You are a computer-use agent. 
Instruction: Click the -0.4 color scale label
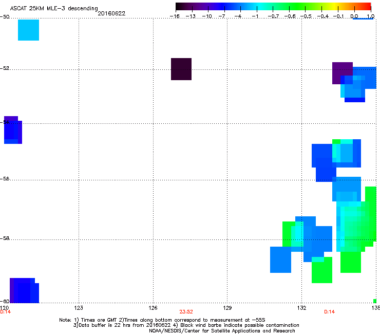click(x=323, y=16)
